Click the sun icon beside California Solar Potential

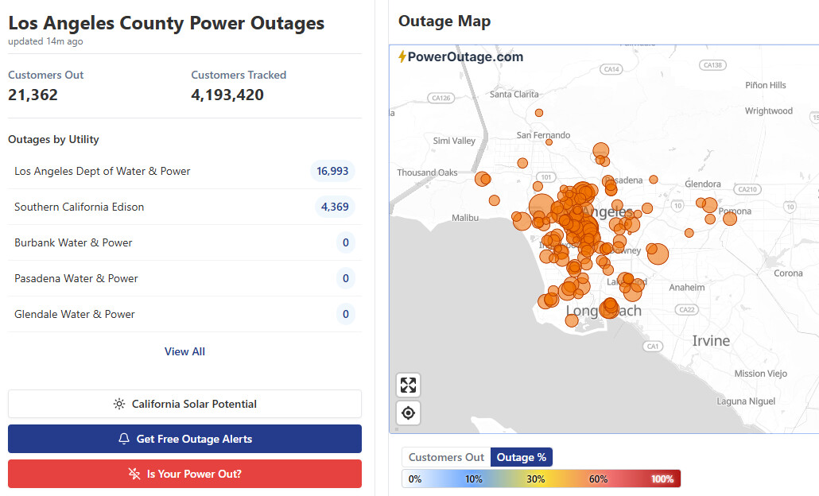coord(119,404)
